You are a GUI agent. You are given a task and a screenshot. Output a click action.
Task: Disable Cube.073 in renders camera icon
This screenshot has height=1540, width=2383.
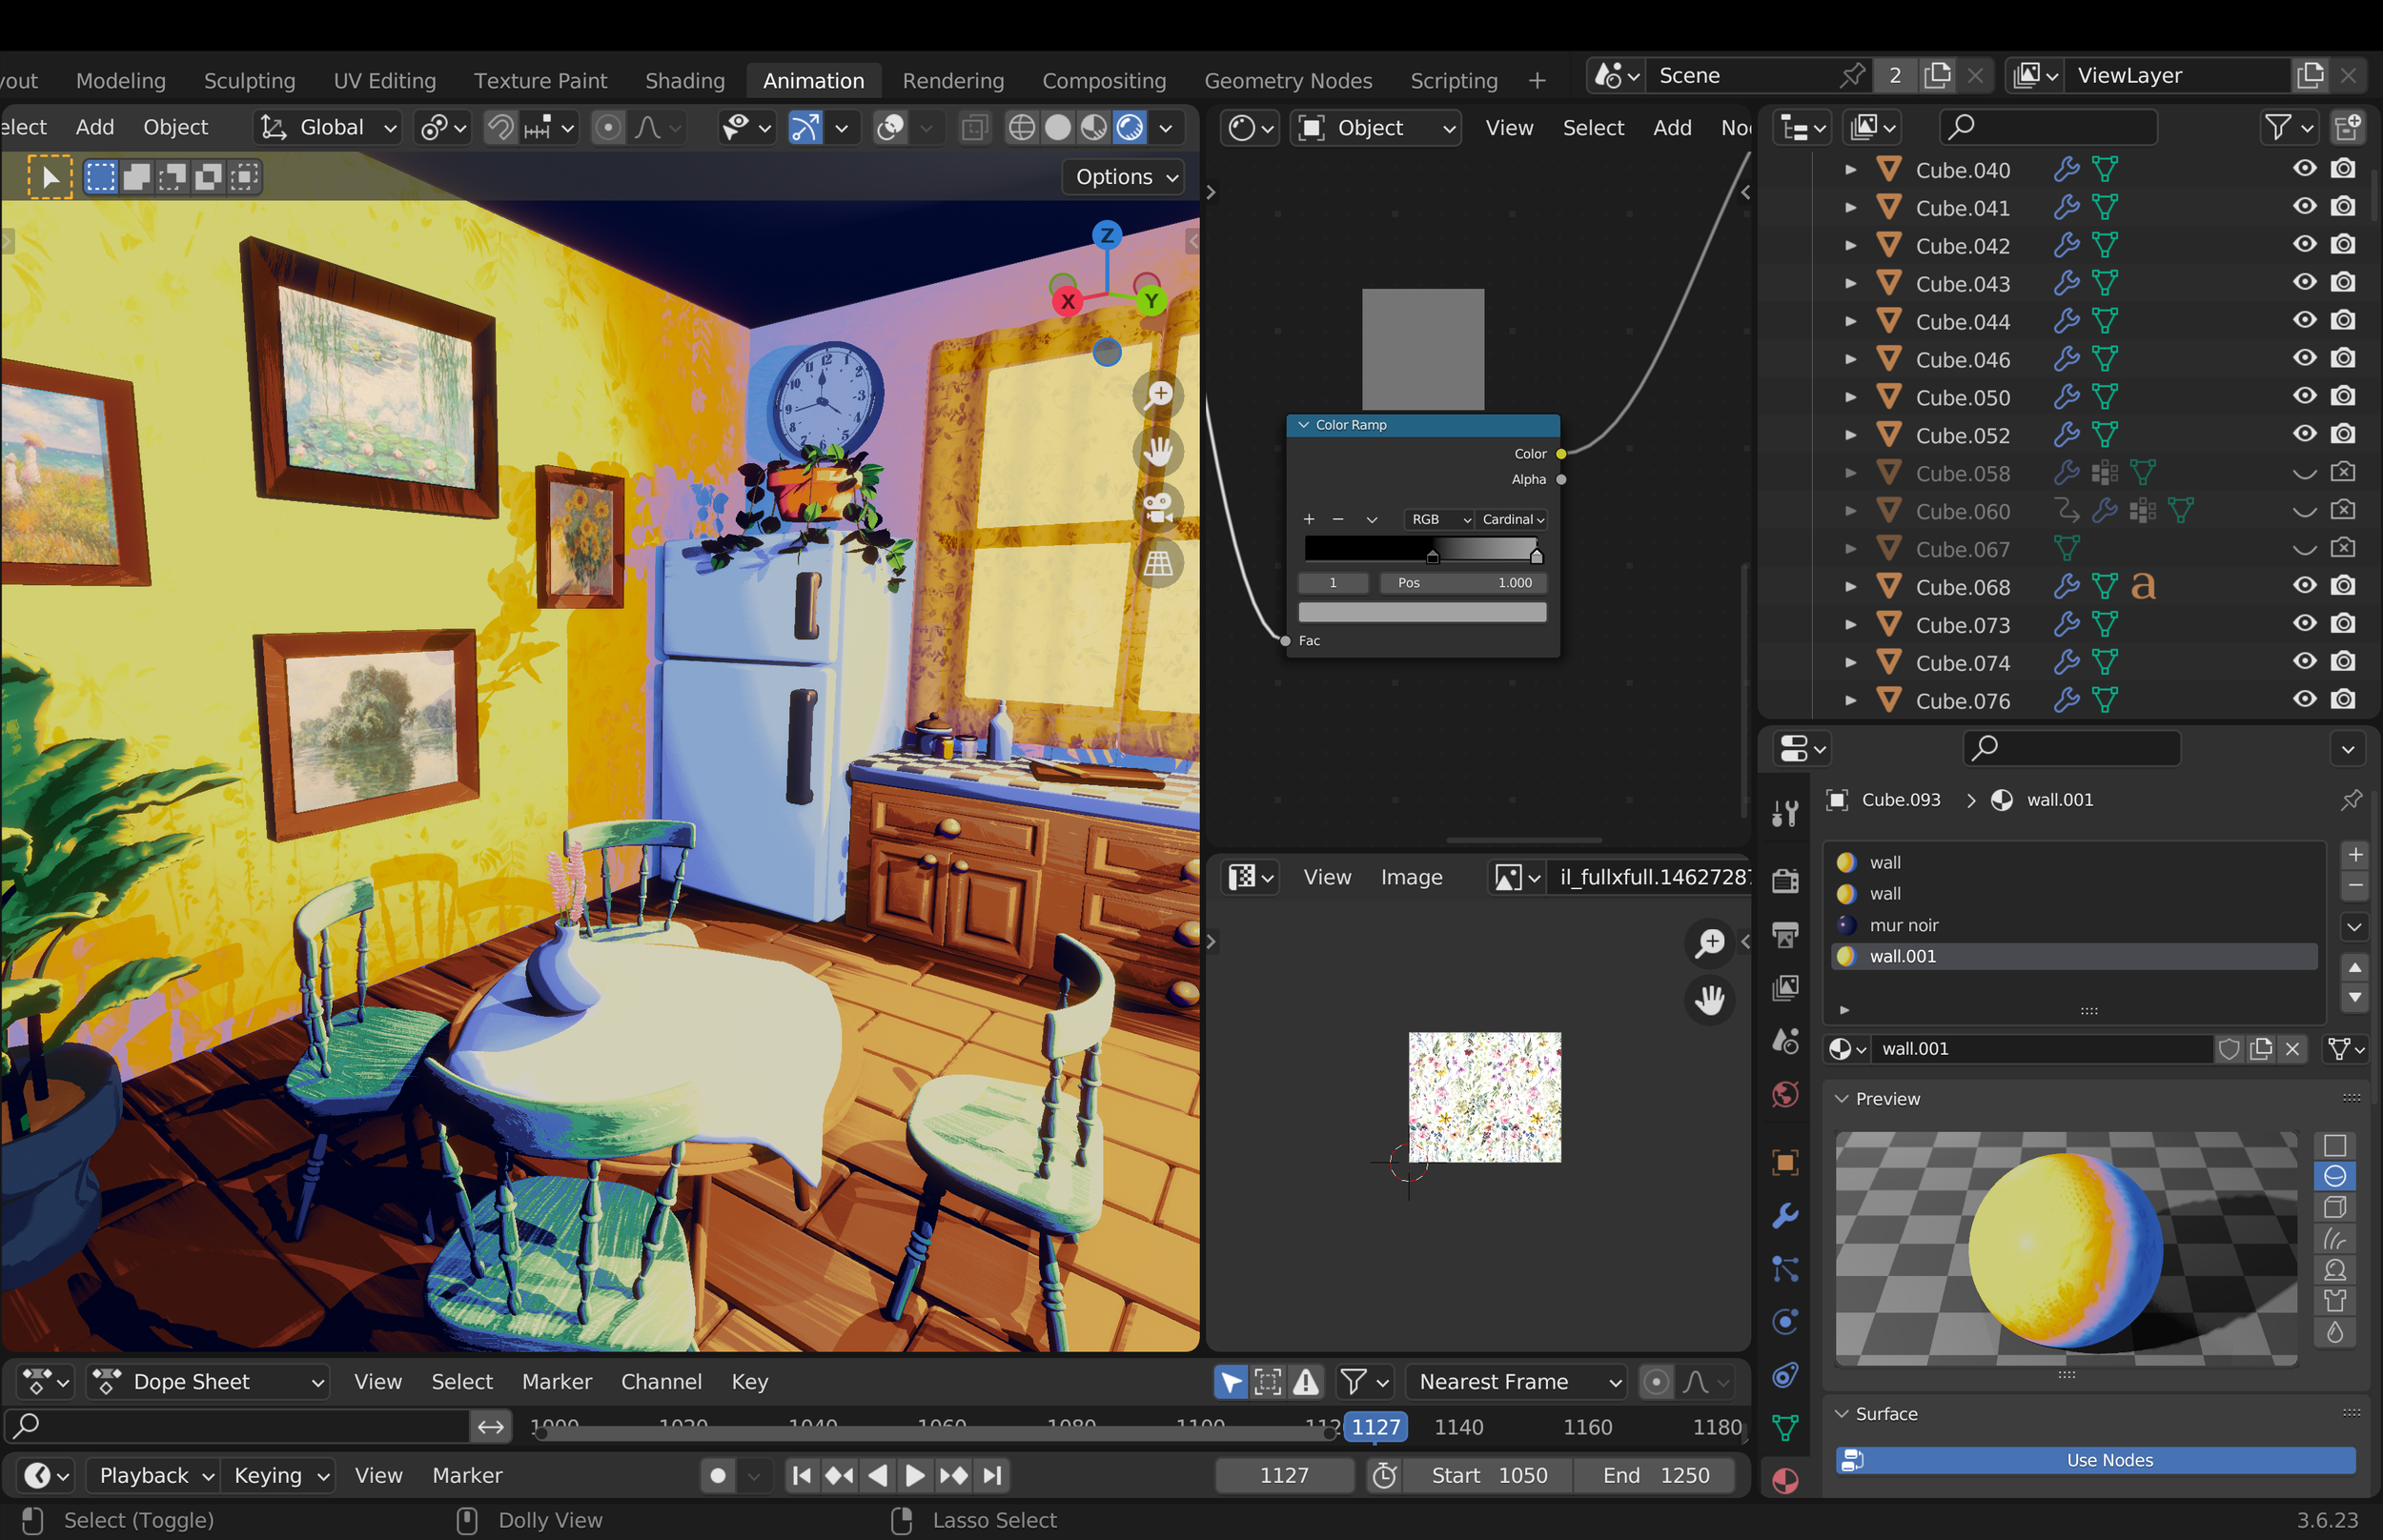[2343, 624]
